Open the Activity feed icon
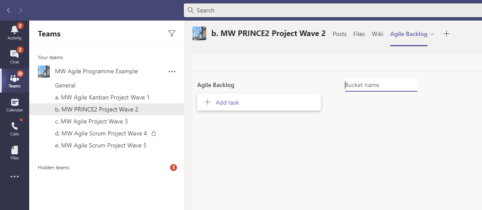 [15, 32]
